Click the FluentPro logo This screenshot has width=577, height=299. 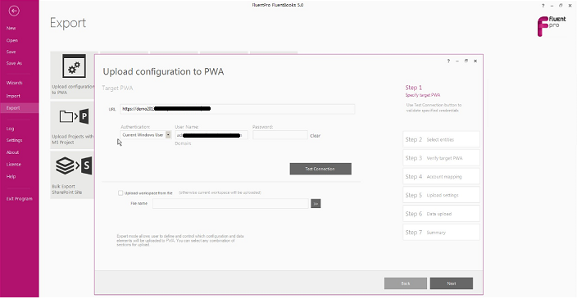[x=552, y=26]
